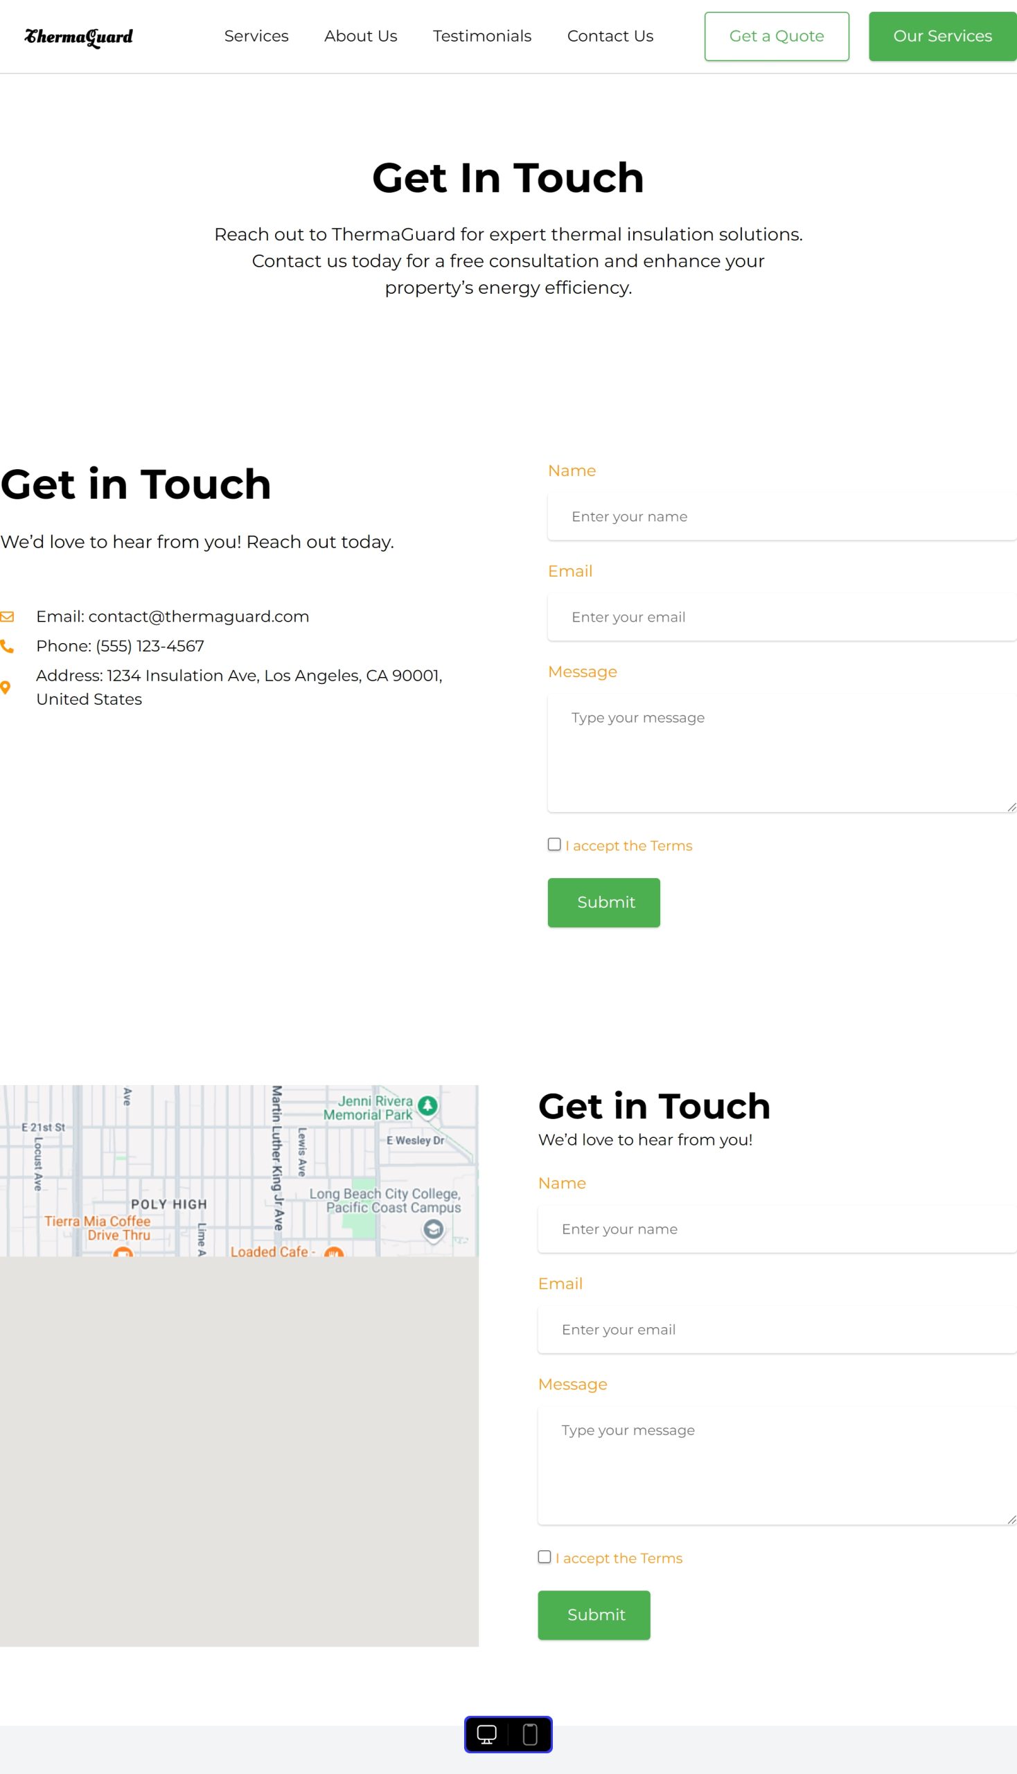Viewport: 1017px width, 1774px height.
Task: Submit the first contact form
Action: tap(603, 903)
